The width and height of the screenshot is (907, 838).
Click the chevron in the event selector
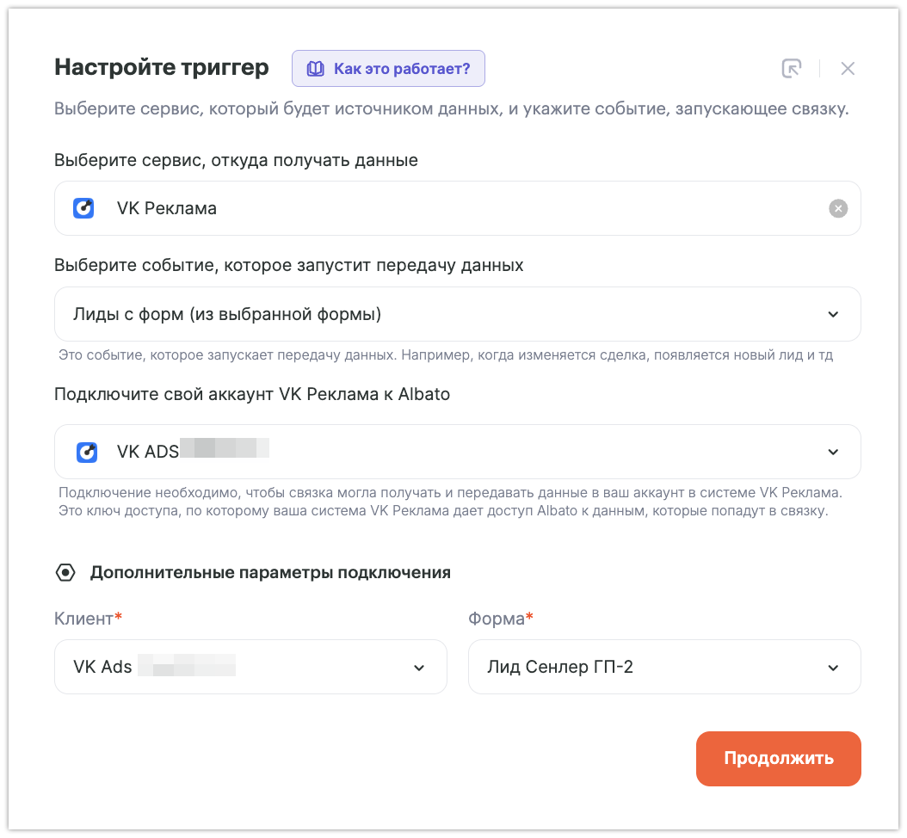833,315
